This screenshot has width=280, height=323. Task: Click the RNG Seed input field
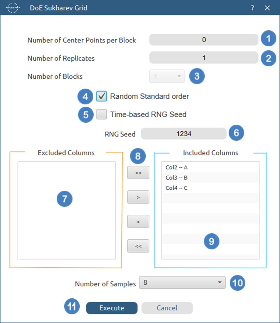pos(184,134)
